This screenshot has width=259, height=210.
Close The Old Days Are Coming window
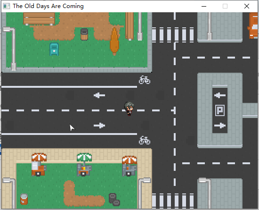pos(247,6)
